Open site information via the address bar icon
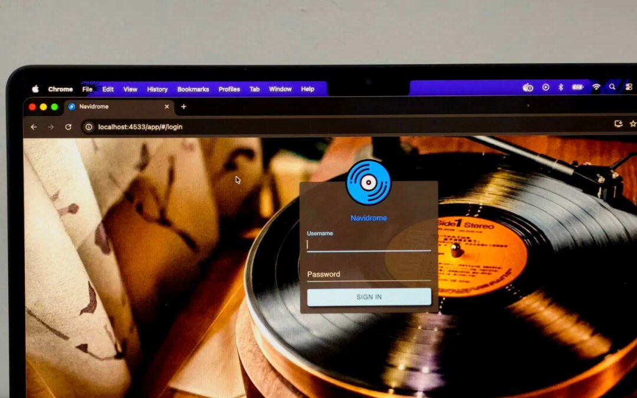The height and width of the screenshot is (398, 637). 88,127
